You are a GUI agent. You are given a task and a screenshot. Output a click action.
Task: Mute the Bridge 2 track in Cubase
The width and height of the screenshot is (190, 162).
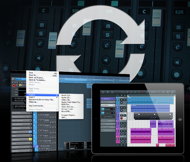pyautogui.click(x=39, y=125)
